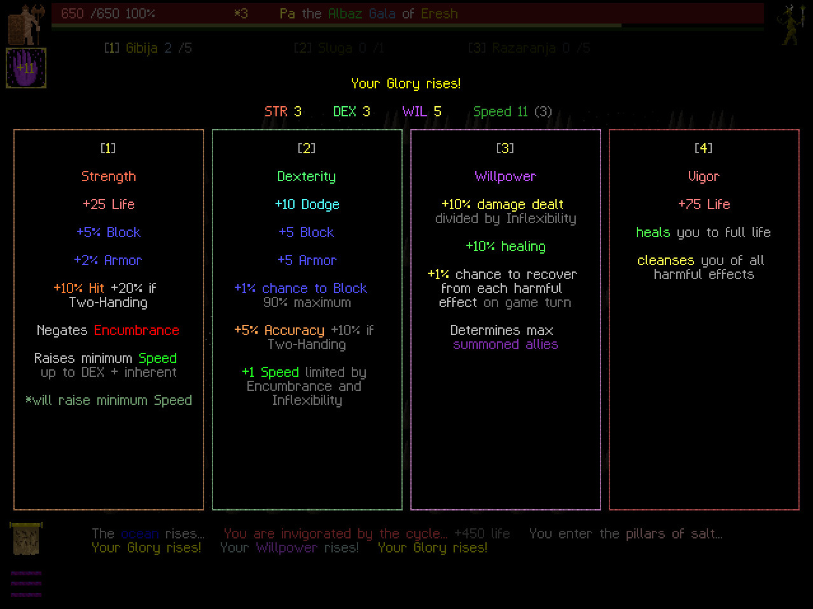The image size is (813, 609).
Task: Activate the Sluga 0/1 ability slot
Action: 339,48
